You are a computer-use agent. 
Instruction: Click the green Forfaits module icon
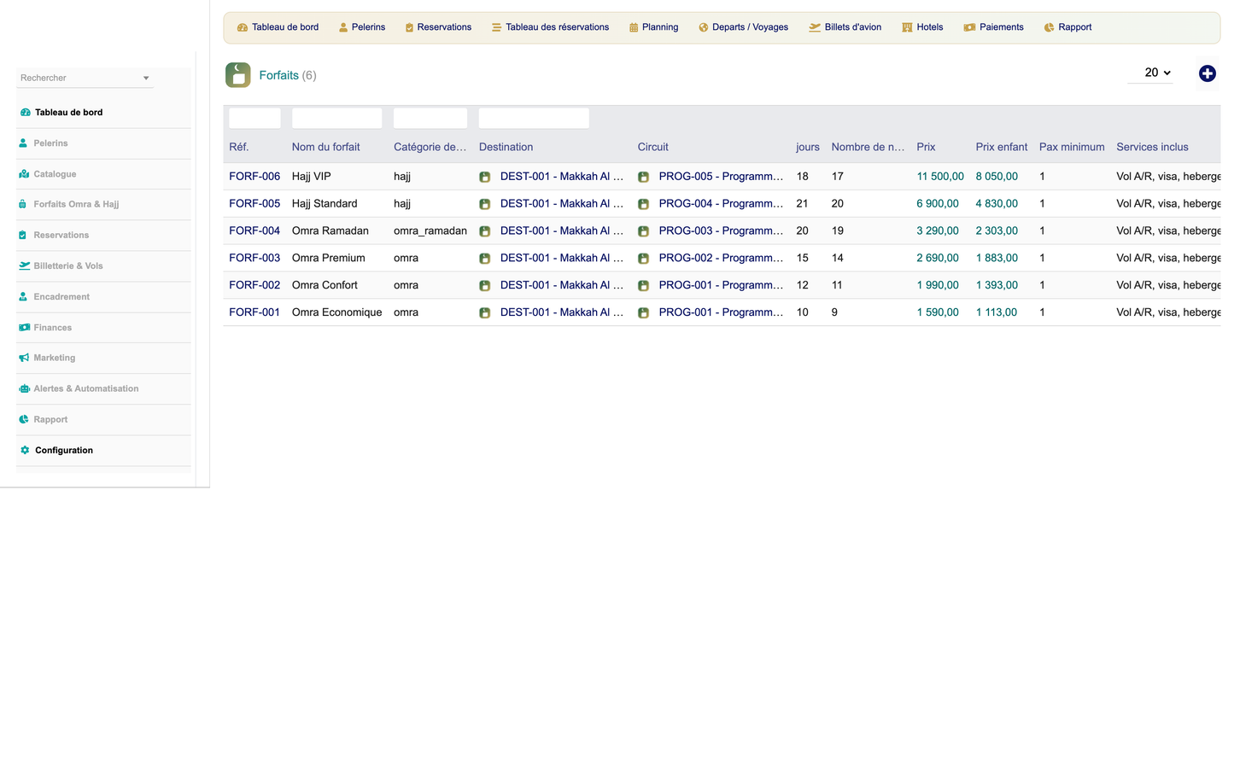coord(238,75)
